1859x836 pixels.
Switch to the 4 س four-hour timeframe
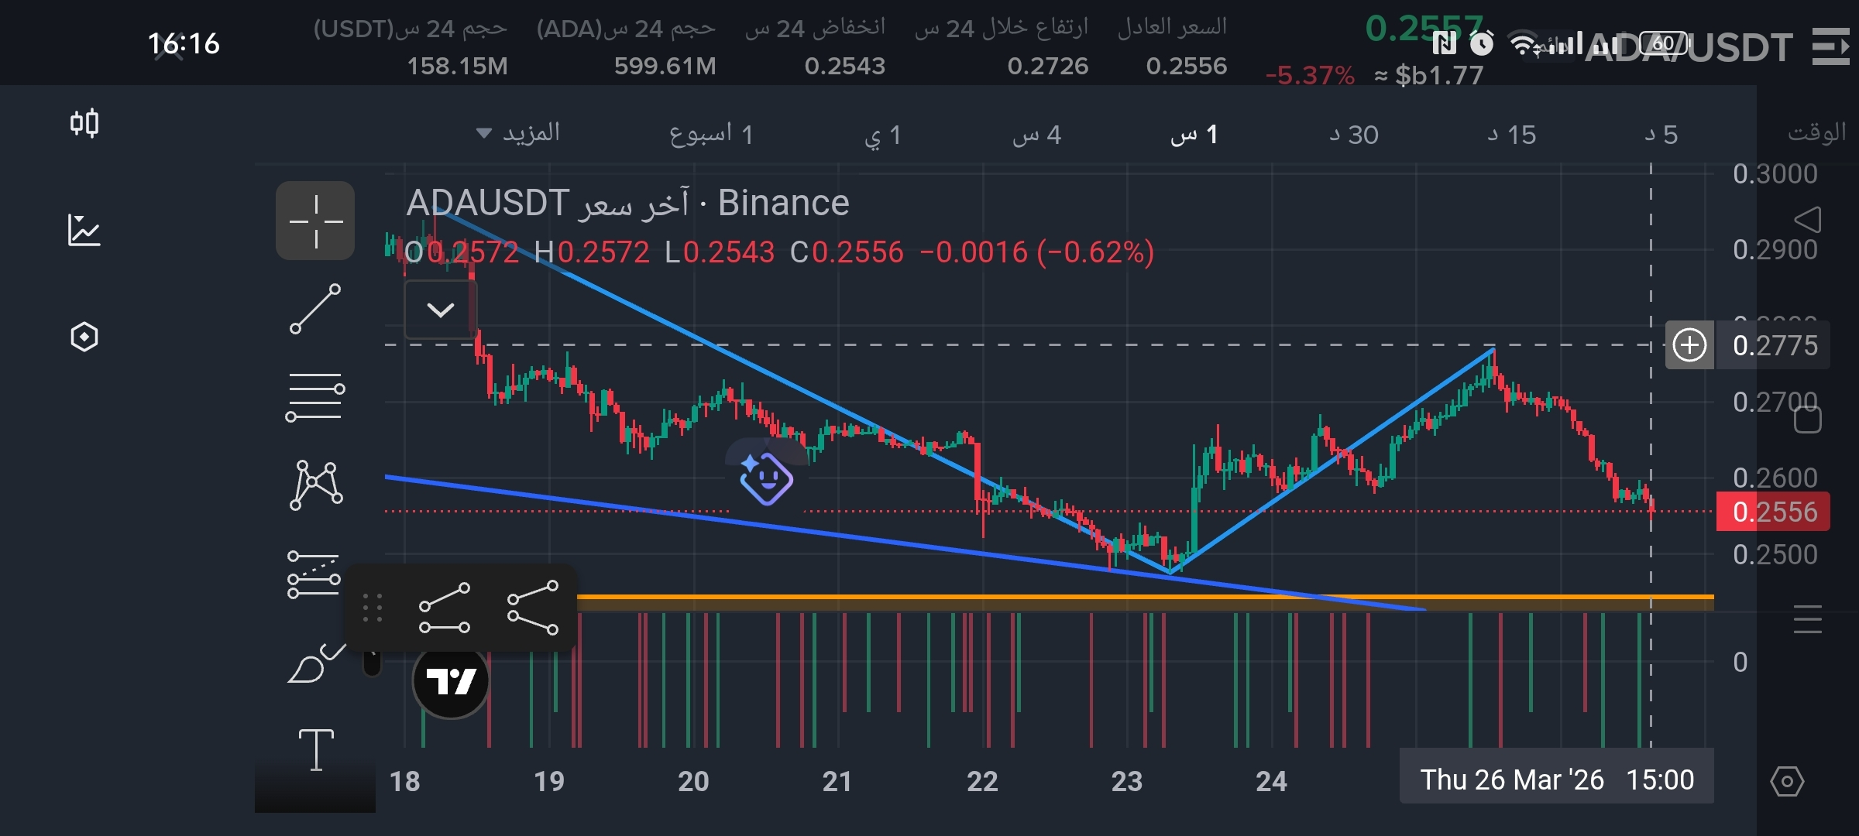1036,135
